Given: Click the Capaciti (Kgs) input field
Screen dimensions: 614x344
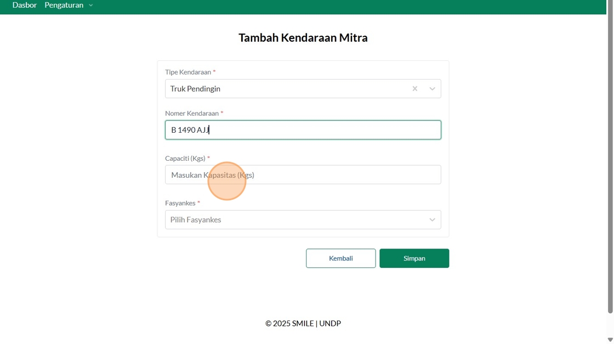Looking at the screenshot, I should pos(303,175).
